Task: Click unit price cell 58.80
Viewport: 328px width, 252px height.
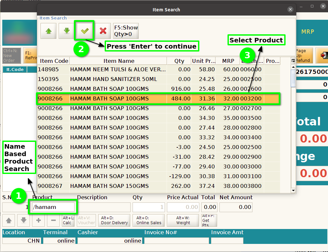Action: [x=203, y=69]
